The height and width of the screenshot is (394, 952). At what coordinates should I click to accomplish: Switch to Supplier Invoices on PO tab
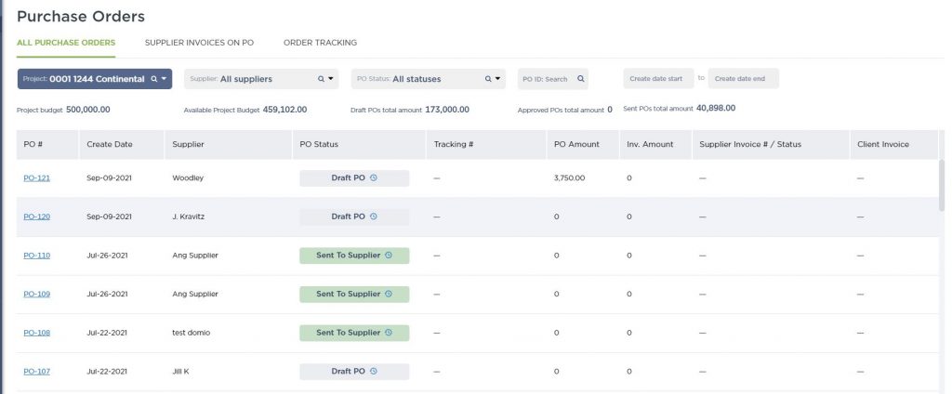pyautogui.click(x=199, y=43)
